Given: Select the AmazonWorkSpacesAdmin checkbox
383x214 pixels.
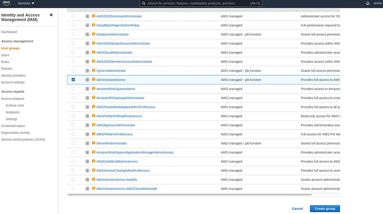Looking at the screenshot, I should (73, 89).
